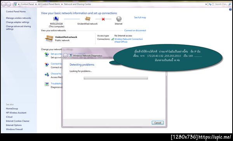Image resolution: width=233 pixels, height=141 pixels.
Task: Click the Control Panel icon in address bar
Action: [x=15, y=4]
